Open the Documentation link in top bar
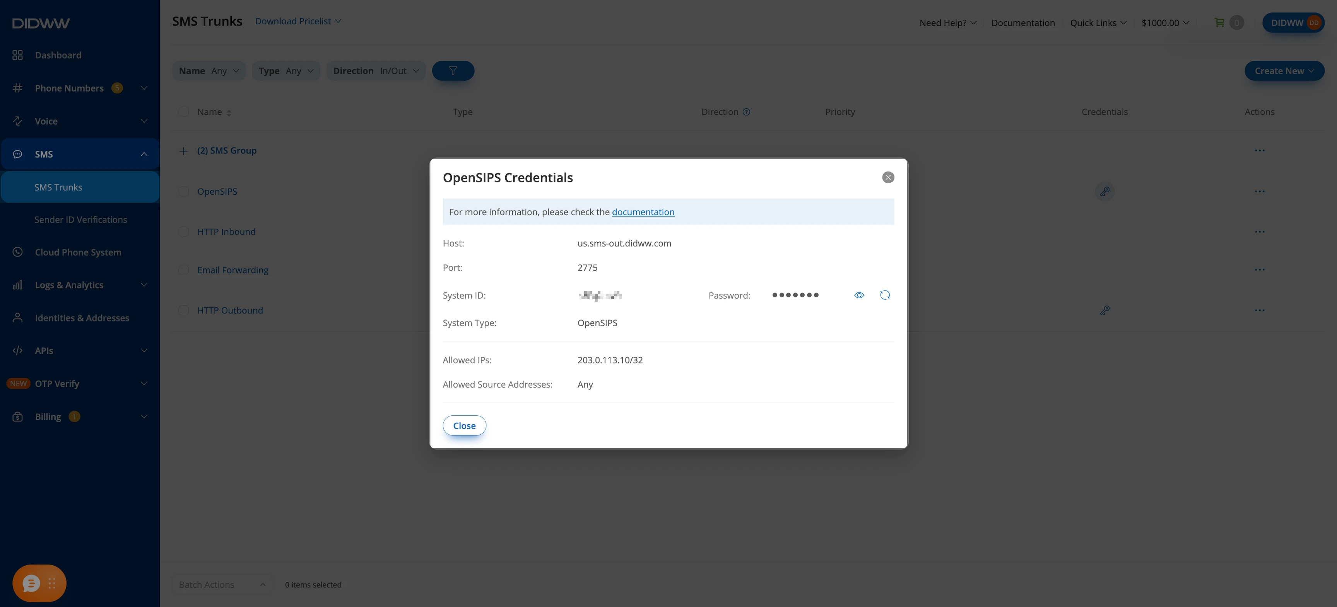 (x=1022, y=23)
